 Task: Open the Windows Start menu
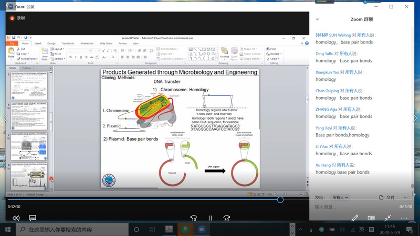coord(8,230)
